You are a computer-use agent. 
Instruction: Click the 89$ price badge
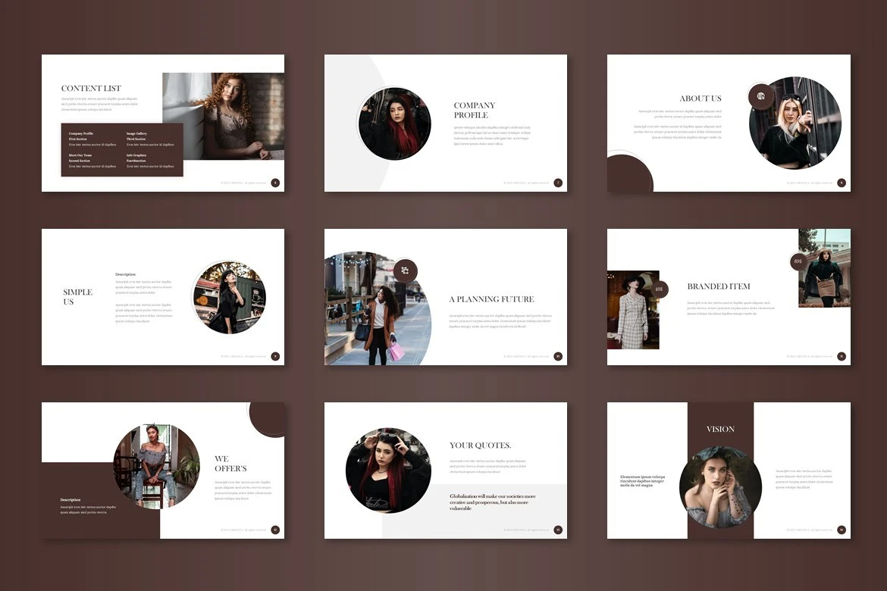pos(798,261)
